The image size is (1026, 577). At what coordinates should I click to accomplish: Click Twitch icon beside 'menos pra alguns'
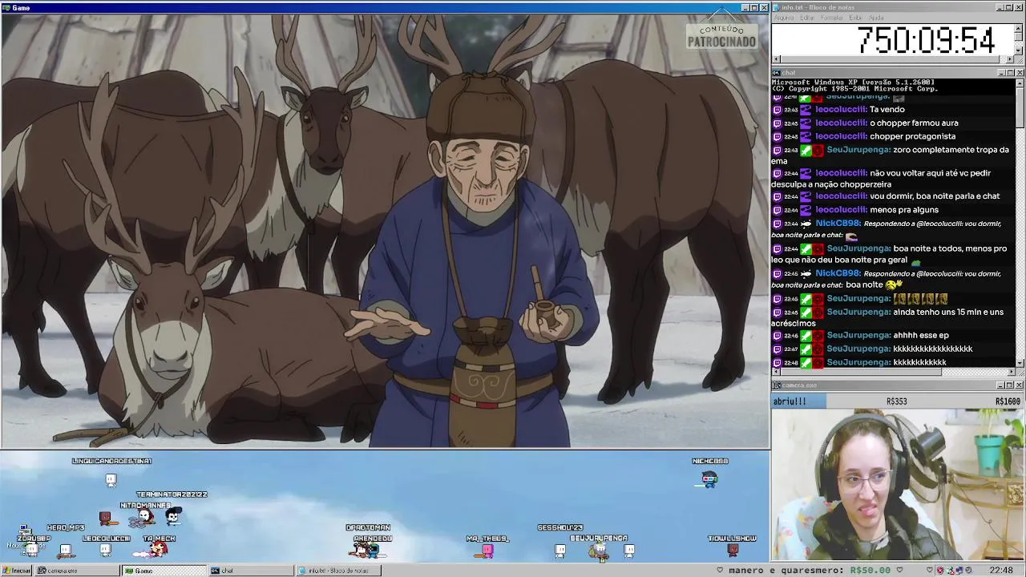click(777, 210)
